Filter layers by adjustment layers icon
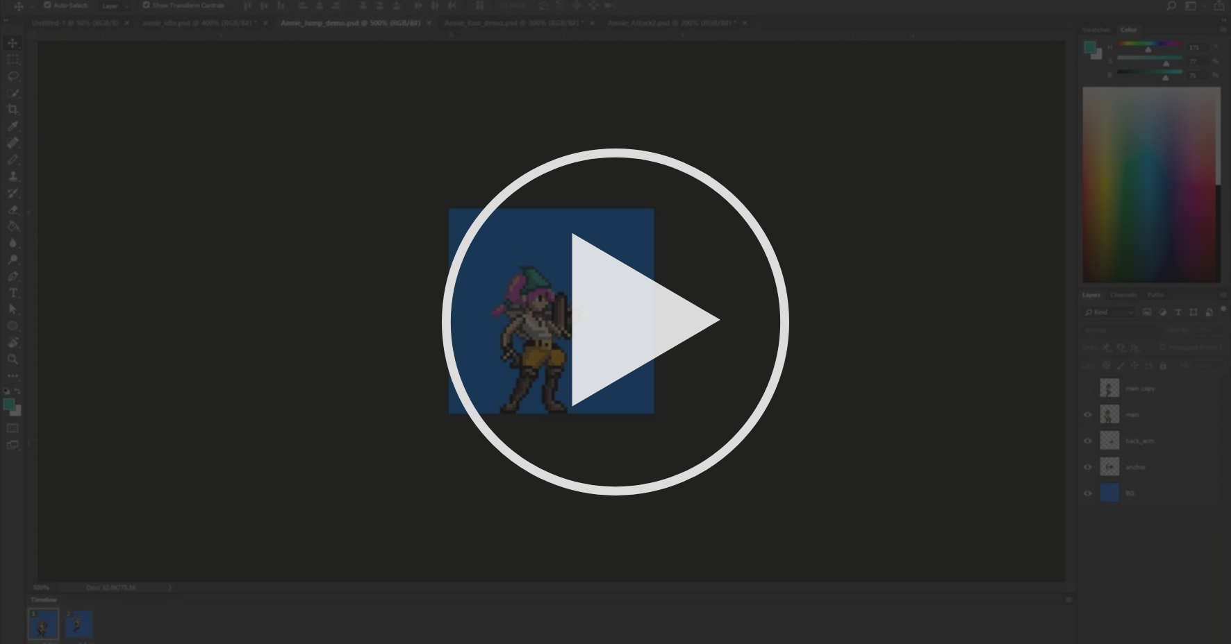 click(1163, 312)
